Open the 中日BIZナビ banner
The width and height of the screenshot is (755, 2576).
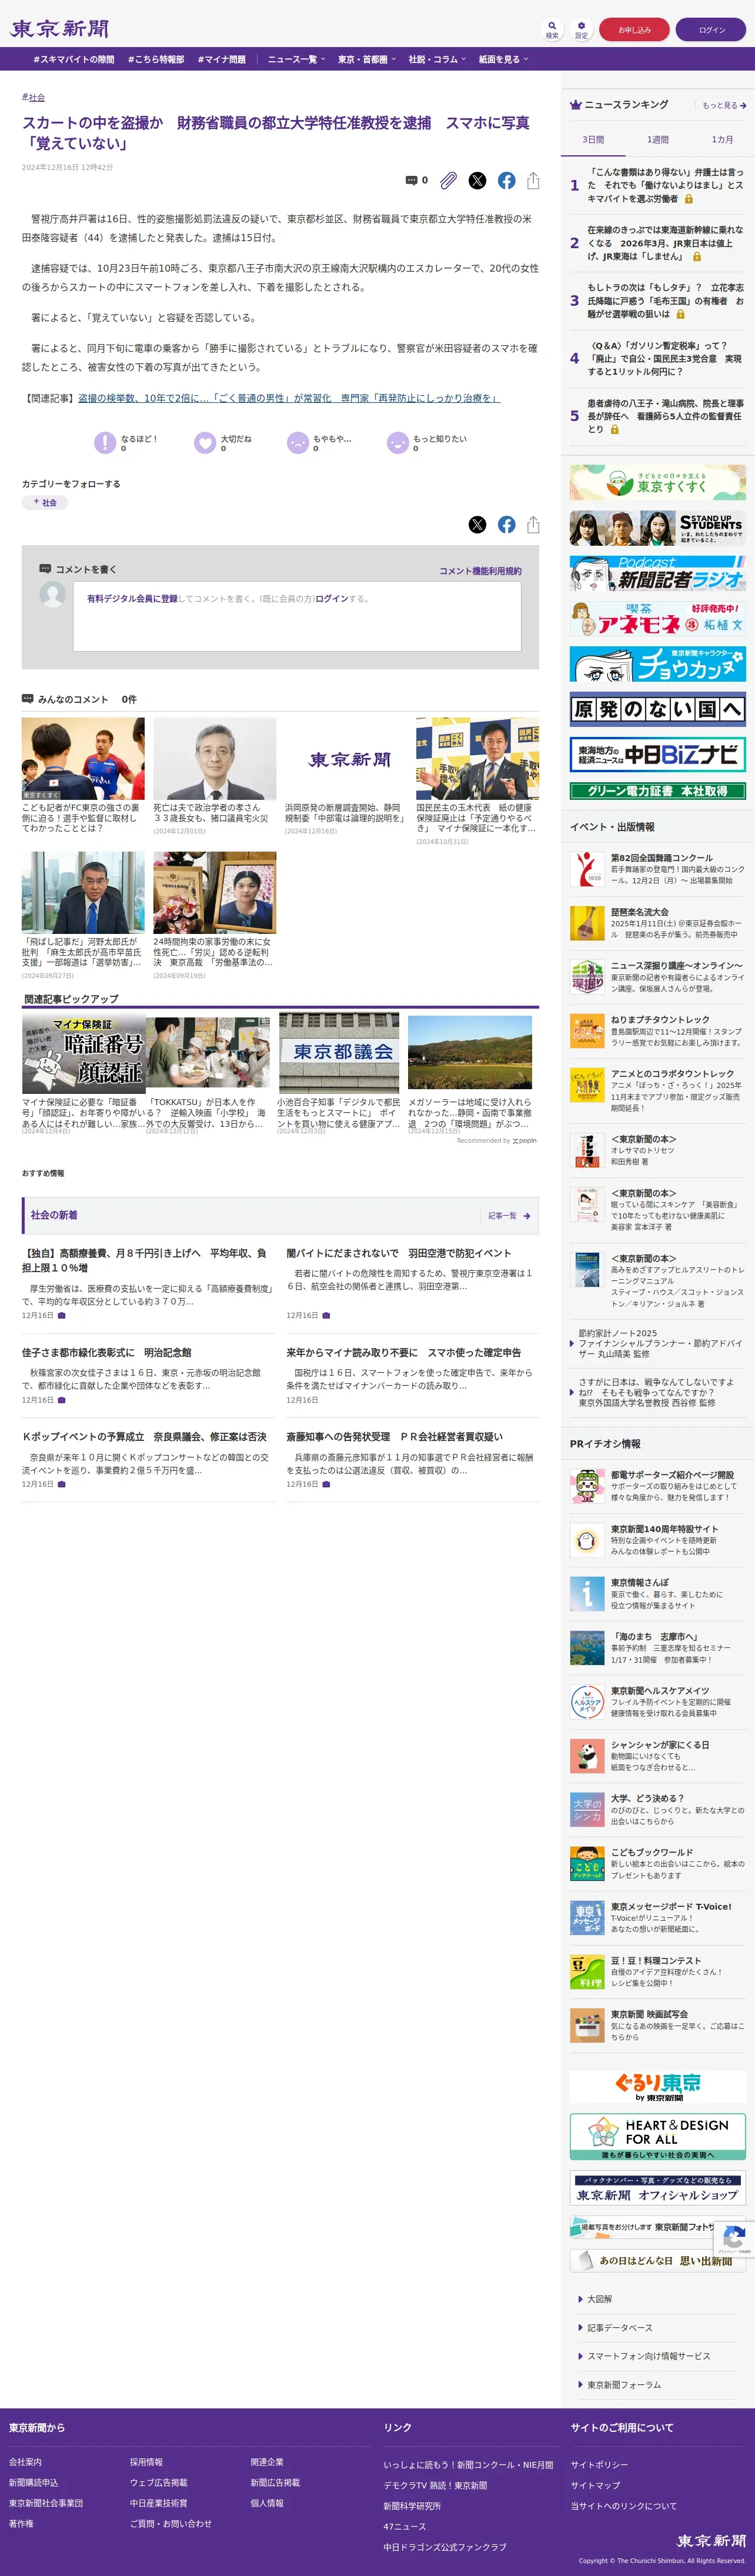point(658,755)
